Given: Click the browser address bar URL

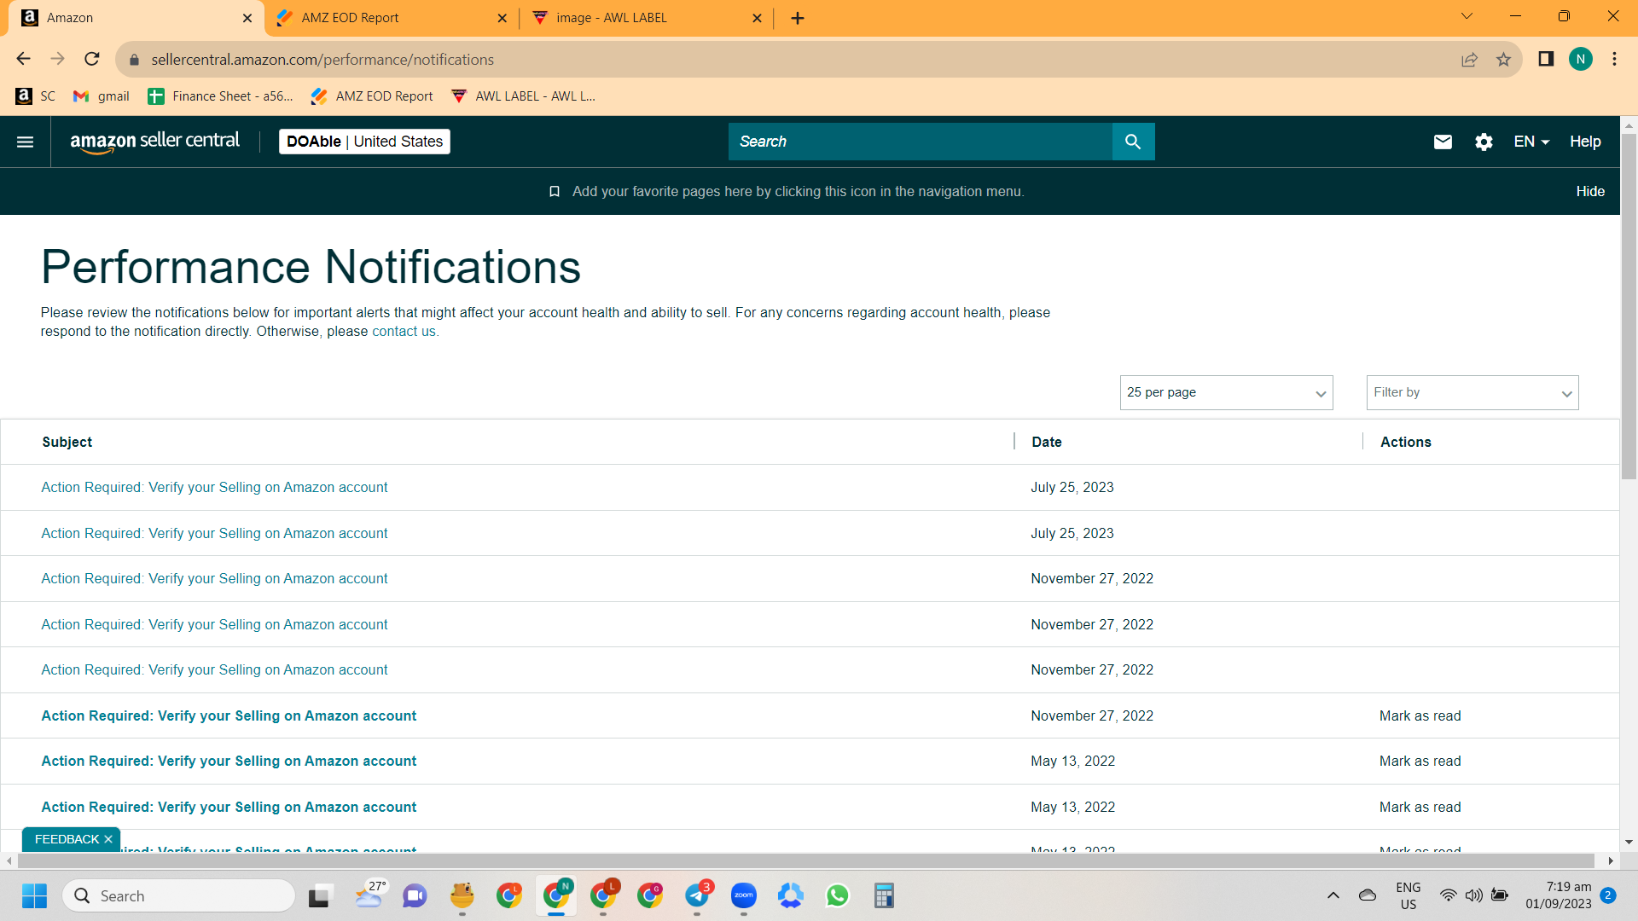Looking at the screenshot, I should coord(322,60).
